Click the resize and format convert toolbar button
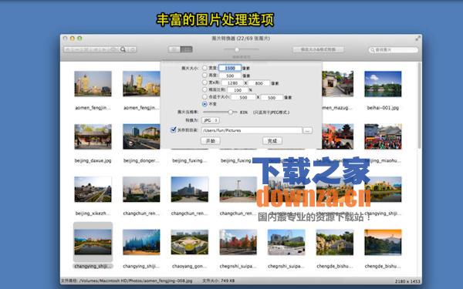The width and height of the screenshot is (463, 289). [318, 49]
